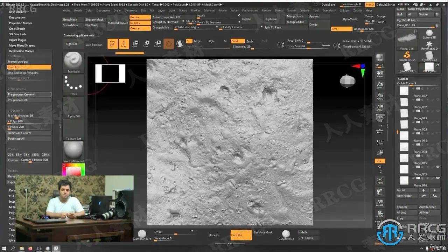Click the Decimate Current button

29,133
